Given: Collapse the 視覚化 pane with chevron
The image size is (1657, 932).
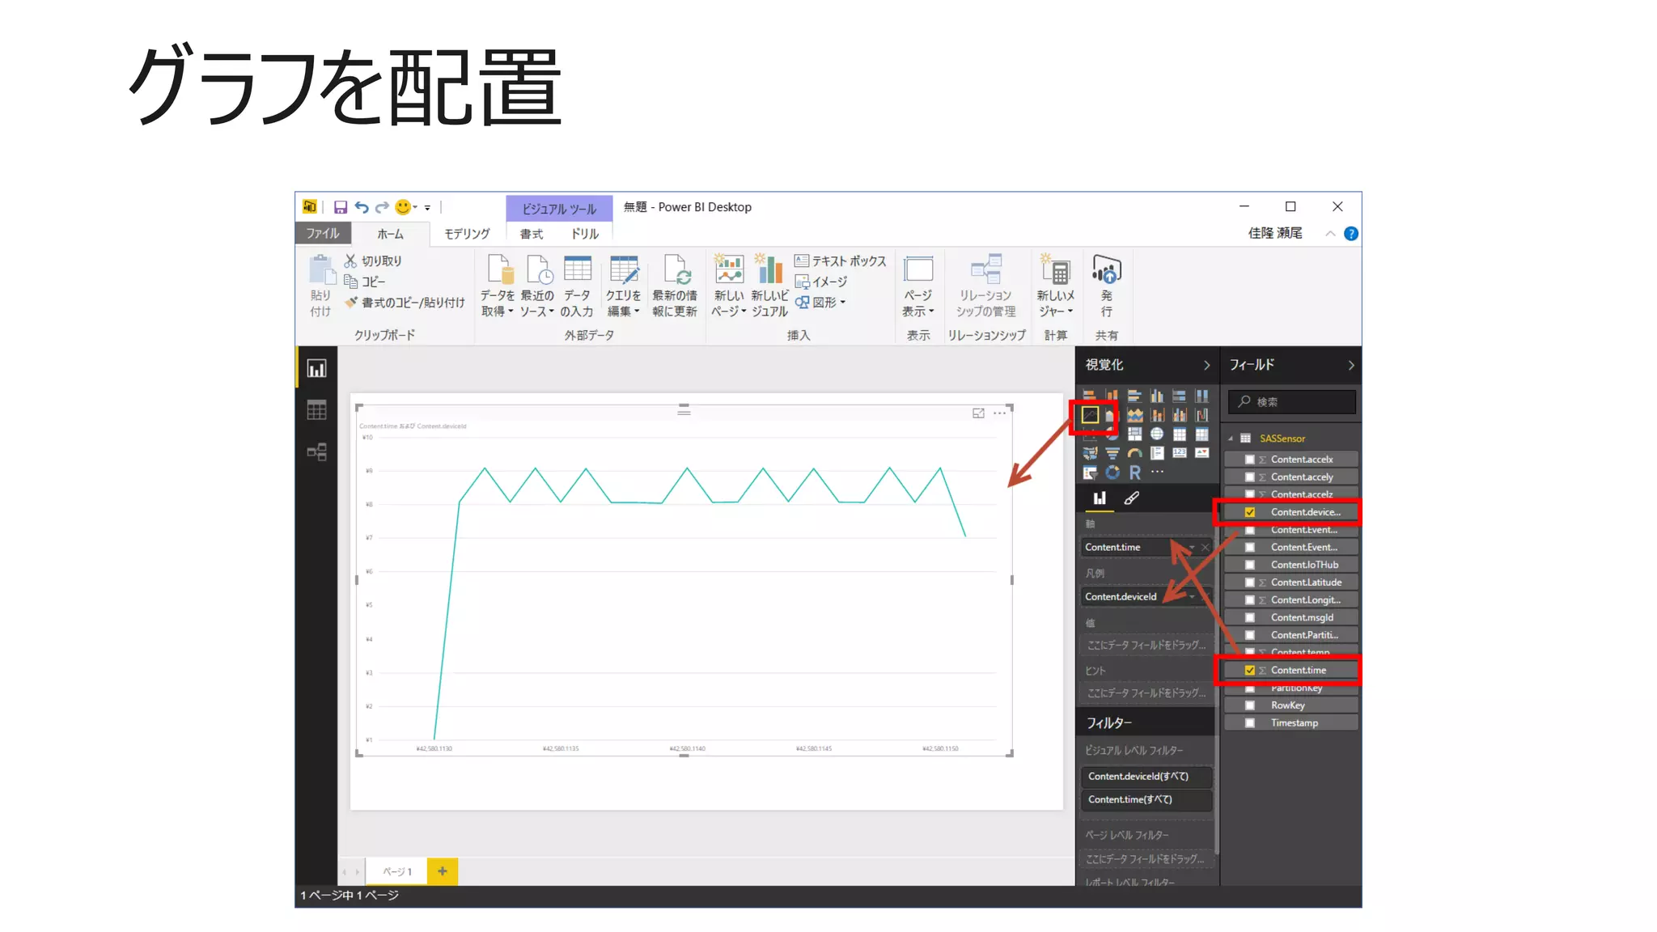Looking at the screenshot, I should pos(1206,366).
